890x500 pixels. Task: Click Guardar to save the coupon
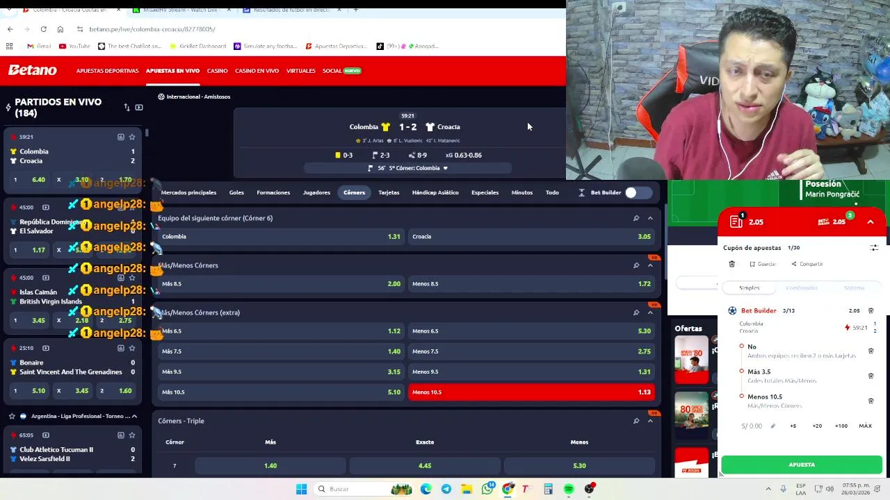[763, 264]
